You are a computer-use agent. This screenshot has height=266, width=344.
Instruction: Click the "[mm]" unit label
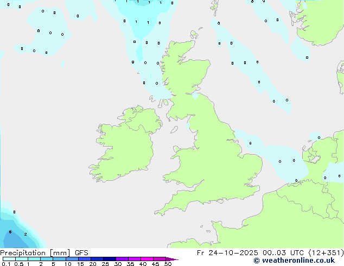60,253
